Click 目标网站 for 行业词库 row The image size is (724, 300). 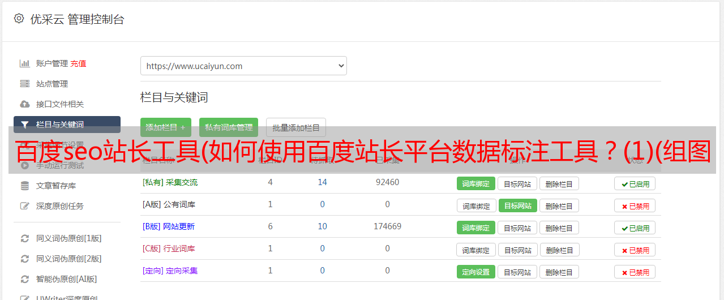click(x=519, y=250)
